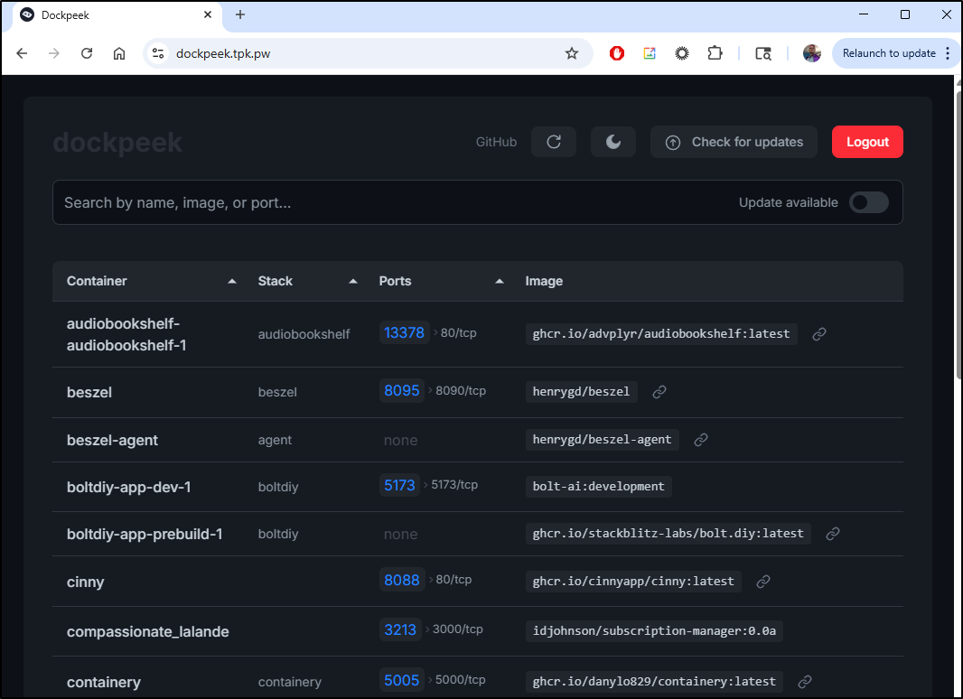
Task: Click image tag ghcr.io/advplyr/audiobookshelf:latest
Action: click(661, 334)
